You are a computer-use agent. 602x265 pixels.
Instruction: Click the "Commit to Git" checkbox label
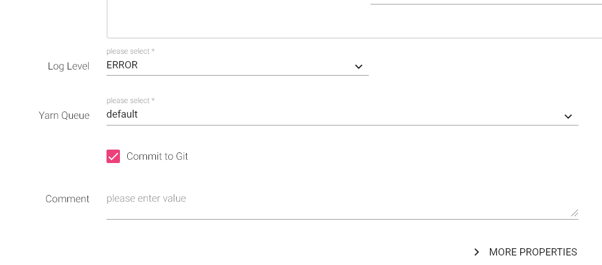[158, 156]
